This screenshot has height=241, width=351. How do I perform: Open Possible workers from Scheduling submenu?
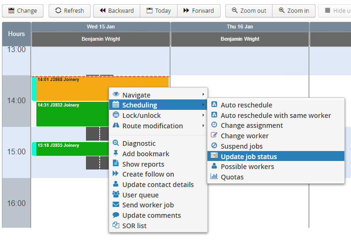point(247,167)
